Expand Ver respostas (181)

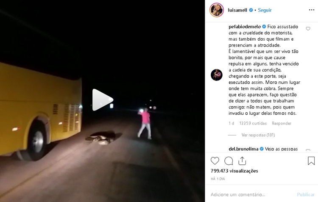[x=258, y=135]
